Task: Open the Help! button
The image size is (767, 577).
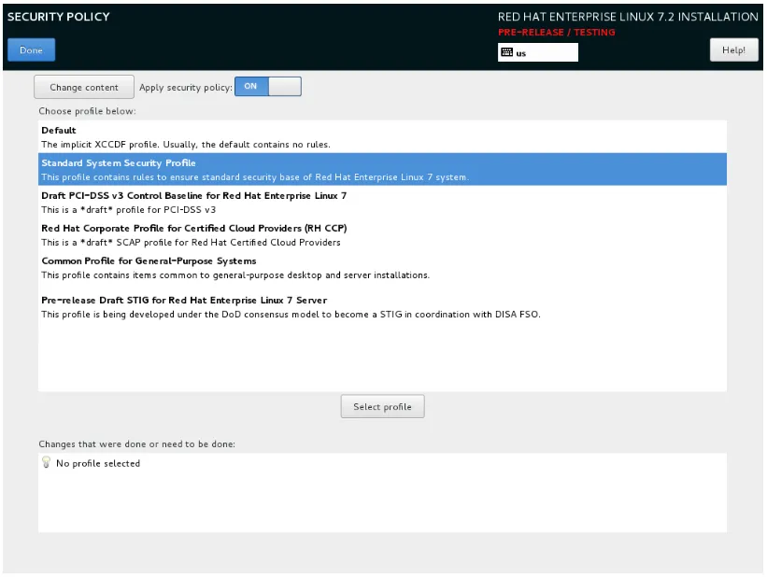Action: pos(733,51)
